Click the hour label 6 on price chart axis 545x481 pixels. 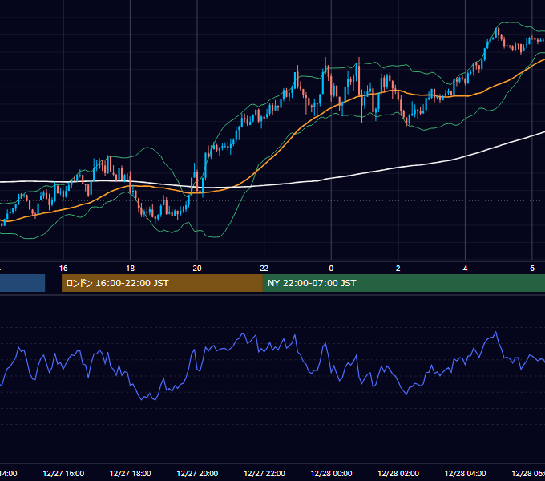[532, 269]
